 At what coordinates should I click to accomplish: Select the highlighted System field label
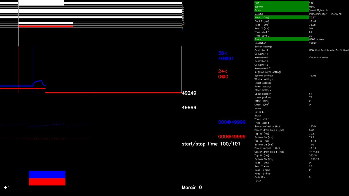tap(281, 7)
